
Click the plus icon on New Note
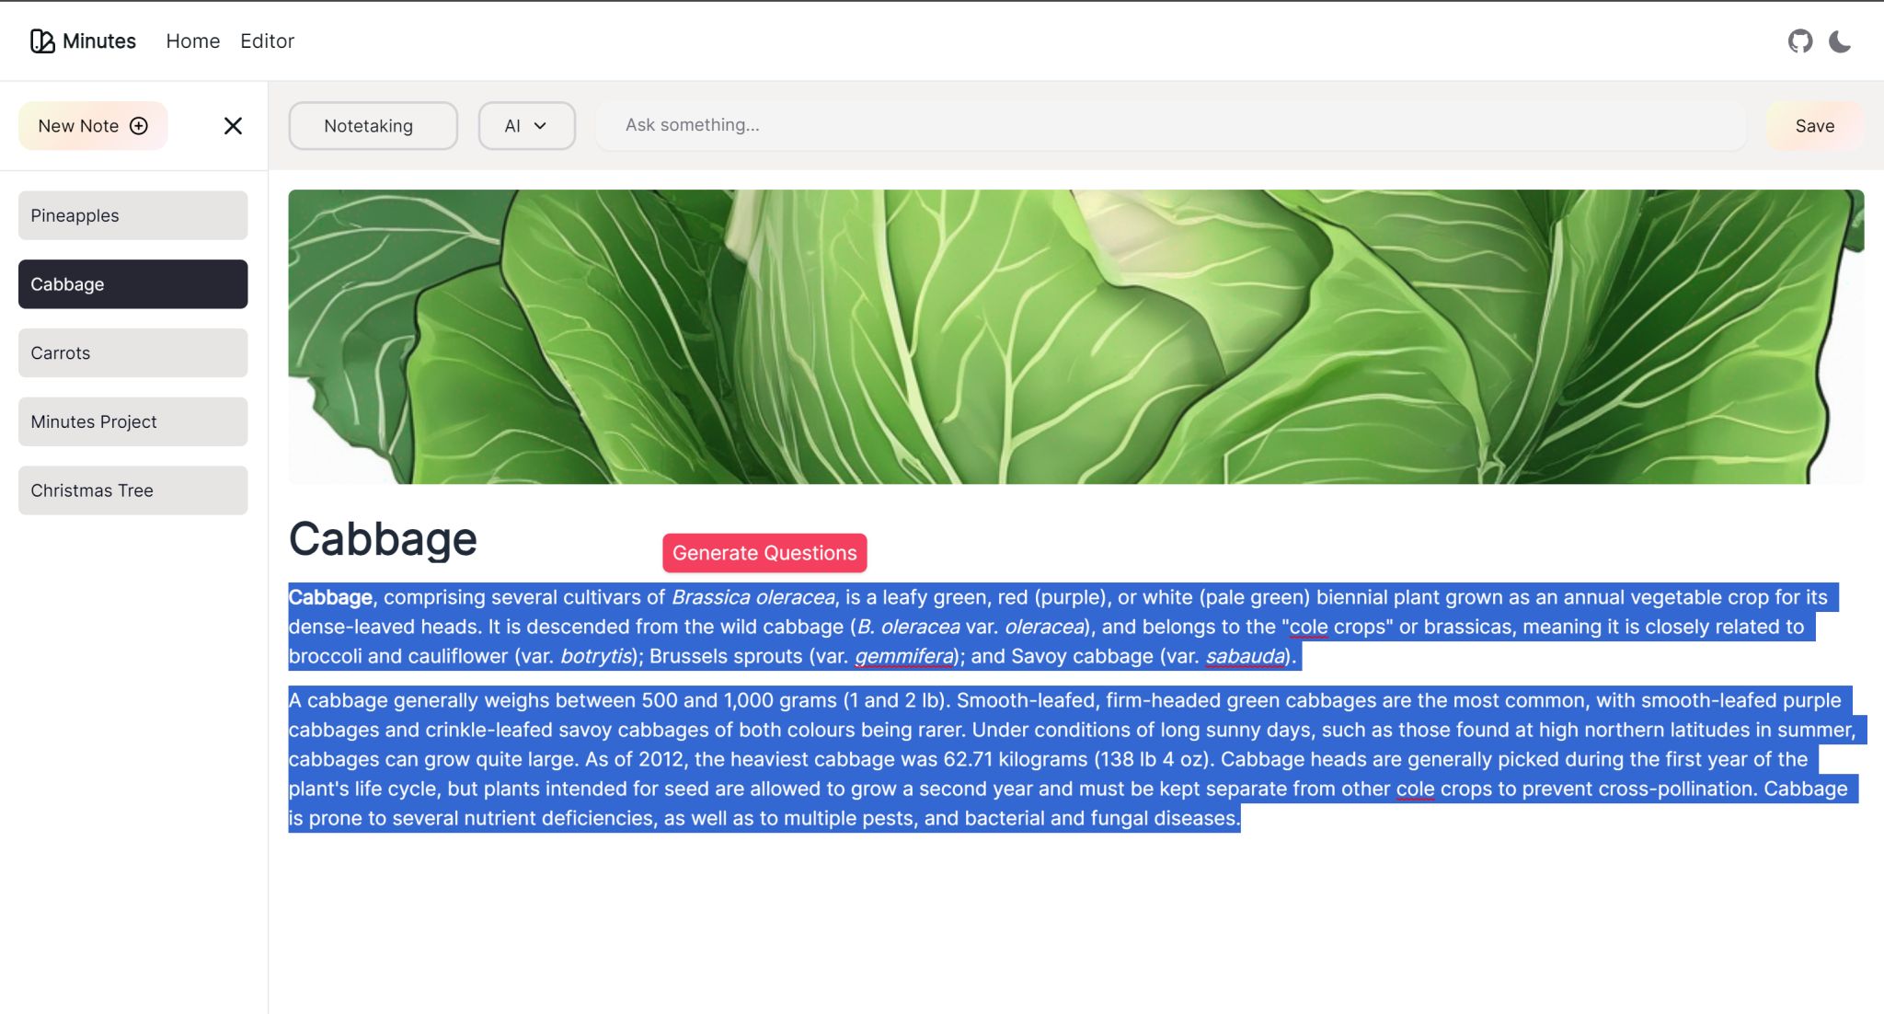(139, 126)
